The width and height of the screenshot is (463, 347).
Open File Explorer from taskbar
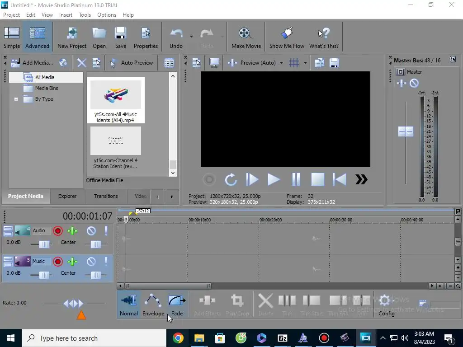(199, 338)
